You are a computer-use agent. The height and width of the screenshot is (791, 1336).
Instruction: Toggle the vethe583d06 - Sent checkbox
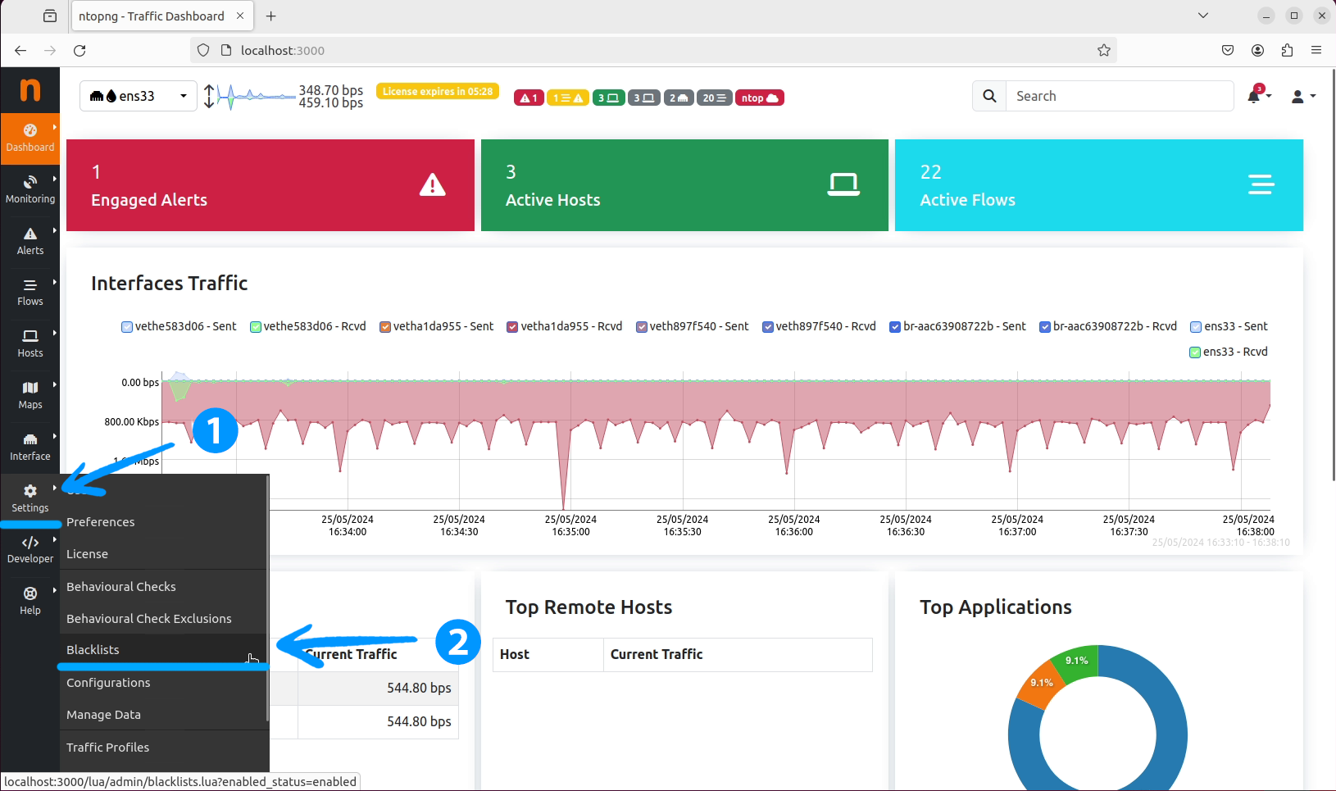(127, 327)
